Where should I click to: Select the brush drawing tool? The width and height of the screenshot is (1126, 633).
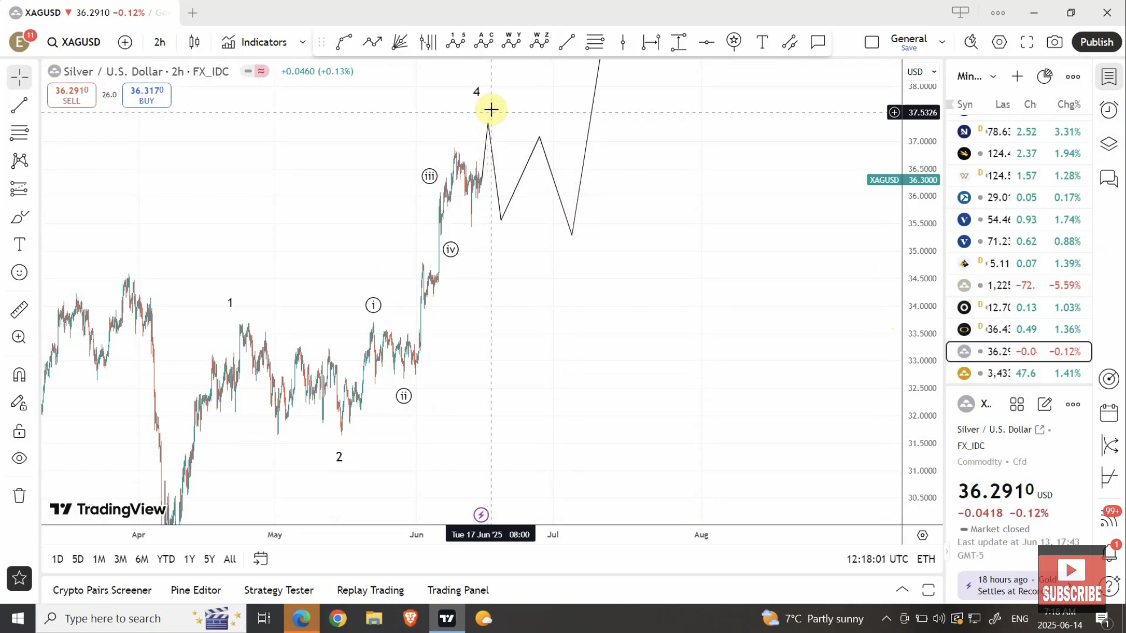pos(19,217)
